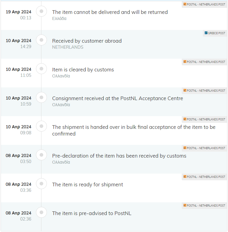Select the timeline marker for 10 Apr 11:05
This screenshot has width=228, height=232.
point(41,69)
